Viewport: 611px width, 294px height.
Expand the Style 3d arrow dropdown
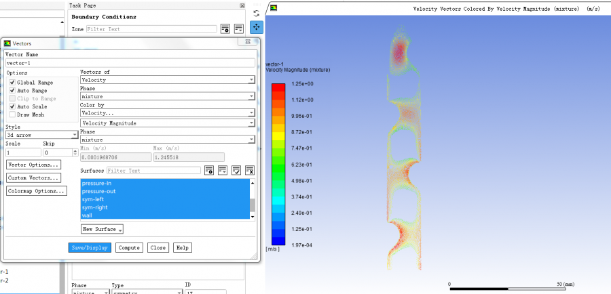point(41,135)
